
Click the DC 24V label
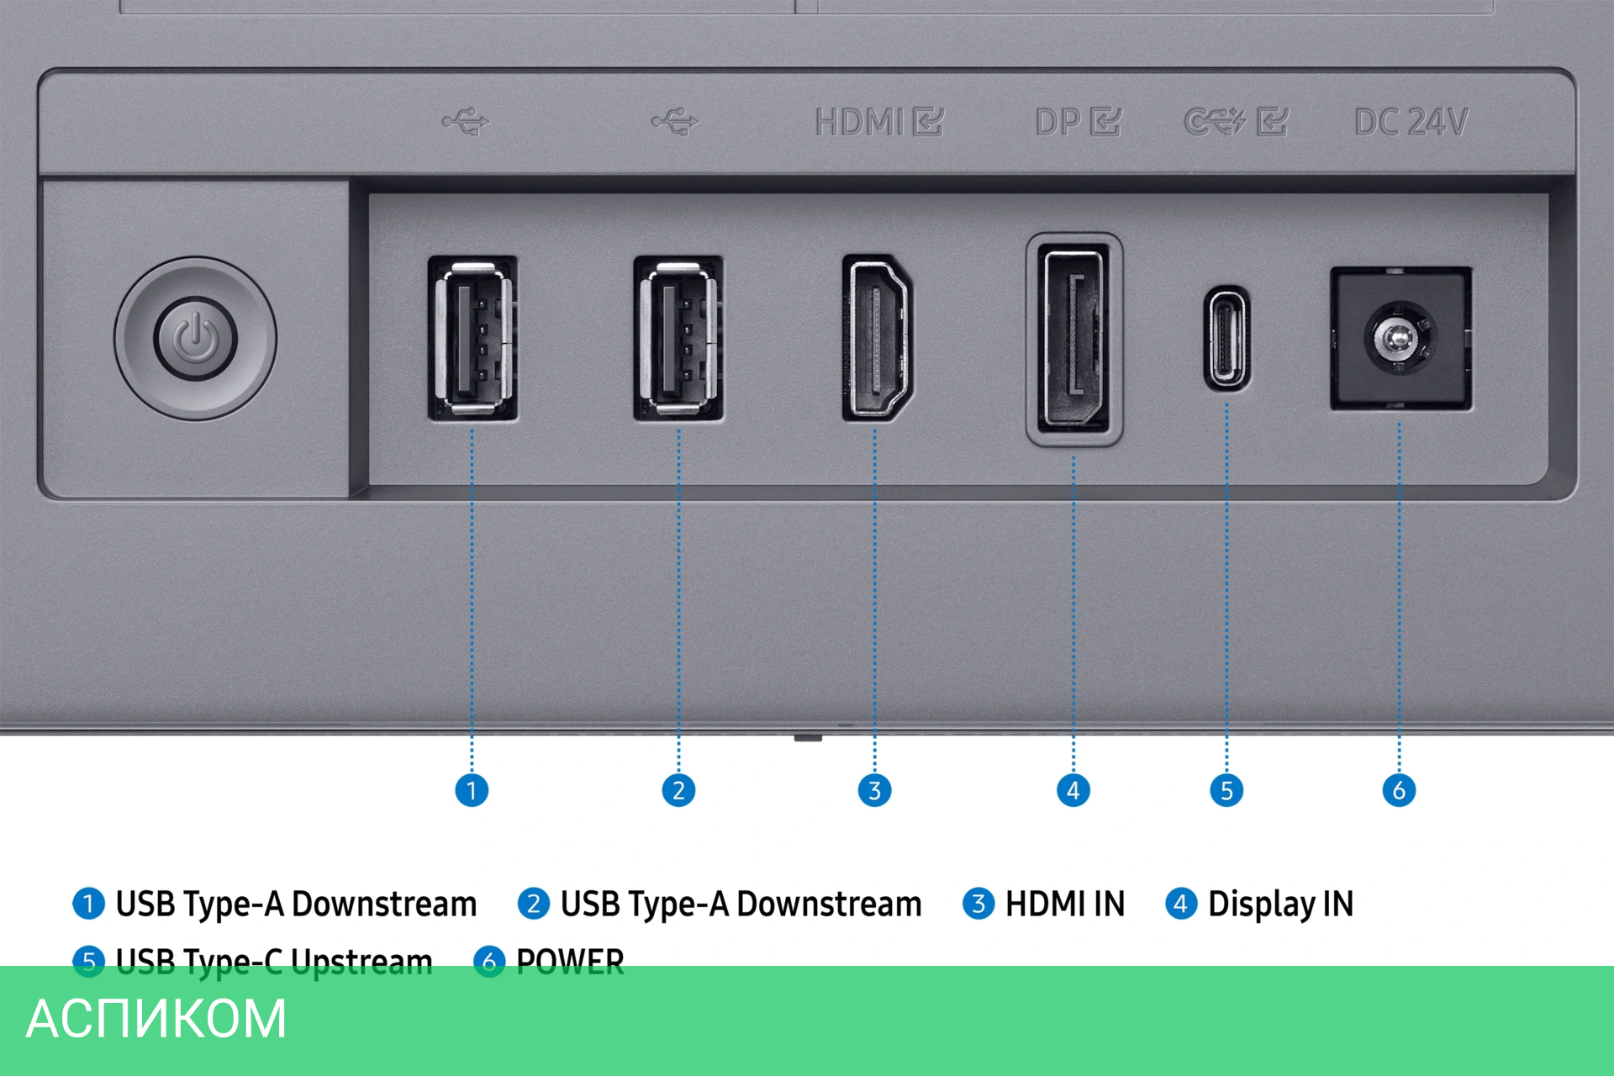(x=1411, y=123)
